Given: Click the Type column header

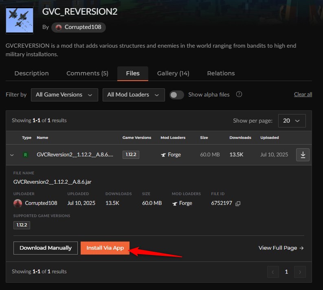Looking at the screenshot, I should point(27,138).
